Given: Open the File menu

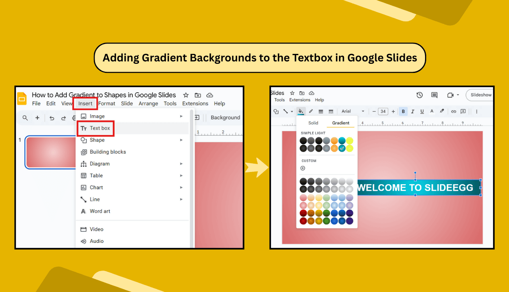Looking at the screenshot, I should coord(36,103).
